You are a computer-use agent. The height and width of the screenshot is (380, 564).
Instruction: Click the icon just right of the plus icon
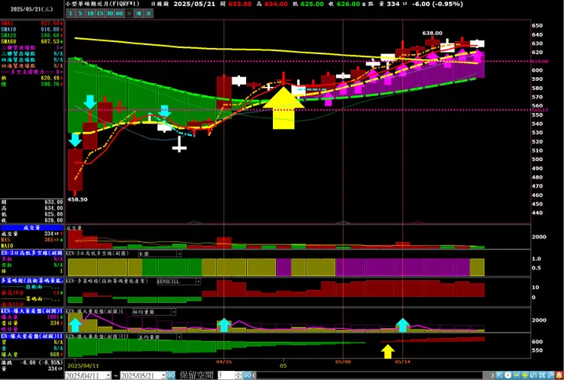(x=534, y=375)
